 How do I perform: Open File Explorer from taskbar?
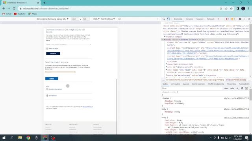tap(20, 137)
